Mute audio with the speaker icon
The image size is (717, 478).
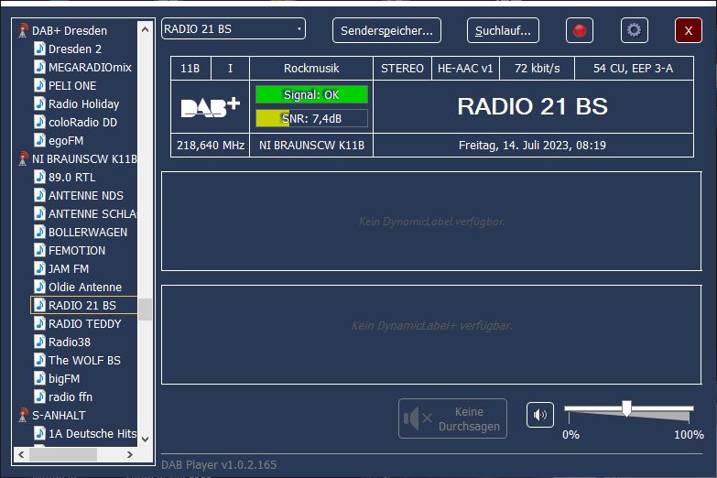click(540, 415)
